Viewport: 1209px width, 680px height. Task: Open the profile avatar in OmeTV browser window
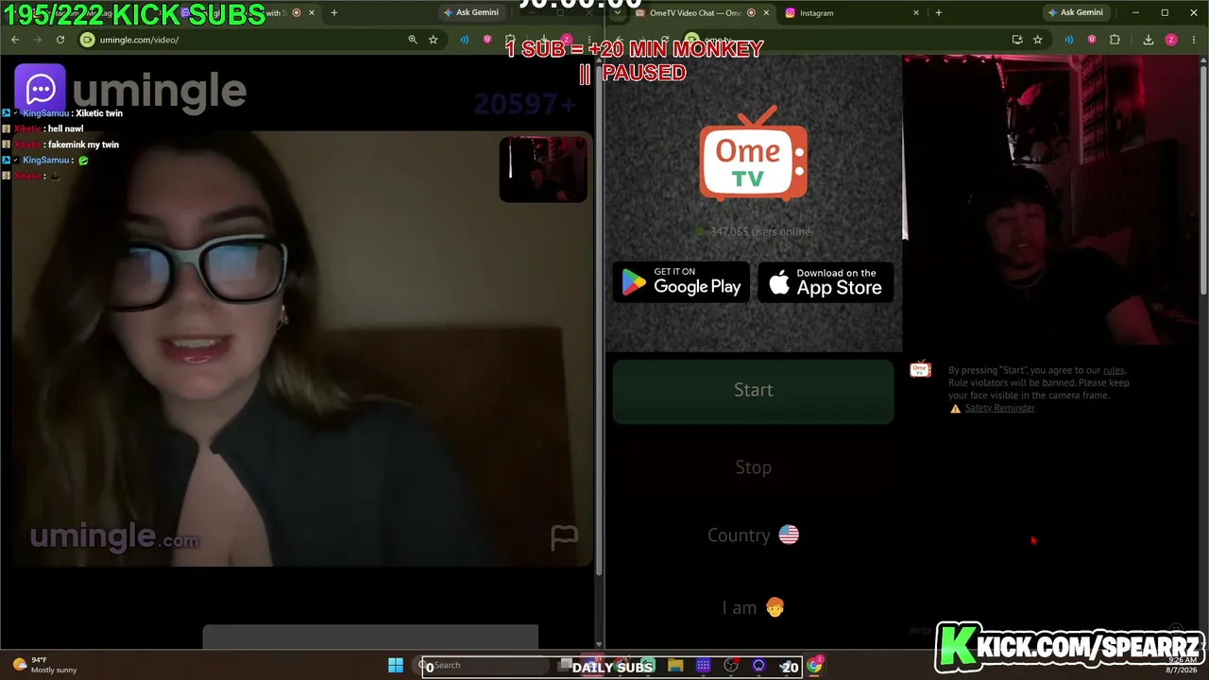tap(1171, 40)
